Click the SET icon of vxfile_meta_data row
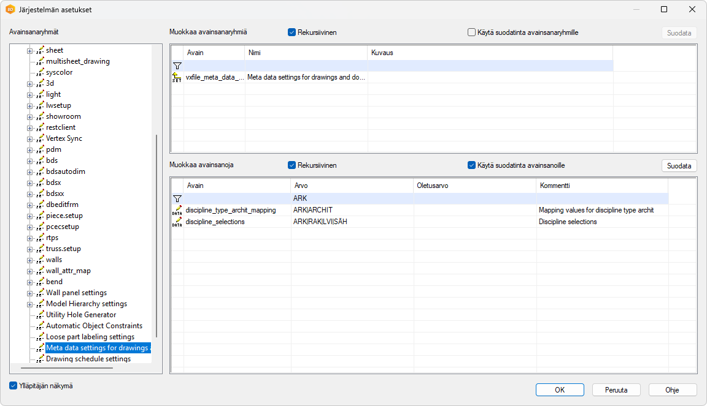This screenshot has height=406, width=707. pos(177,77)
